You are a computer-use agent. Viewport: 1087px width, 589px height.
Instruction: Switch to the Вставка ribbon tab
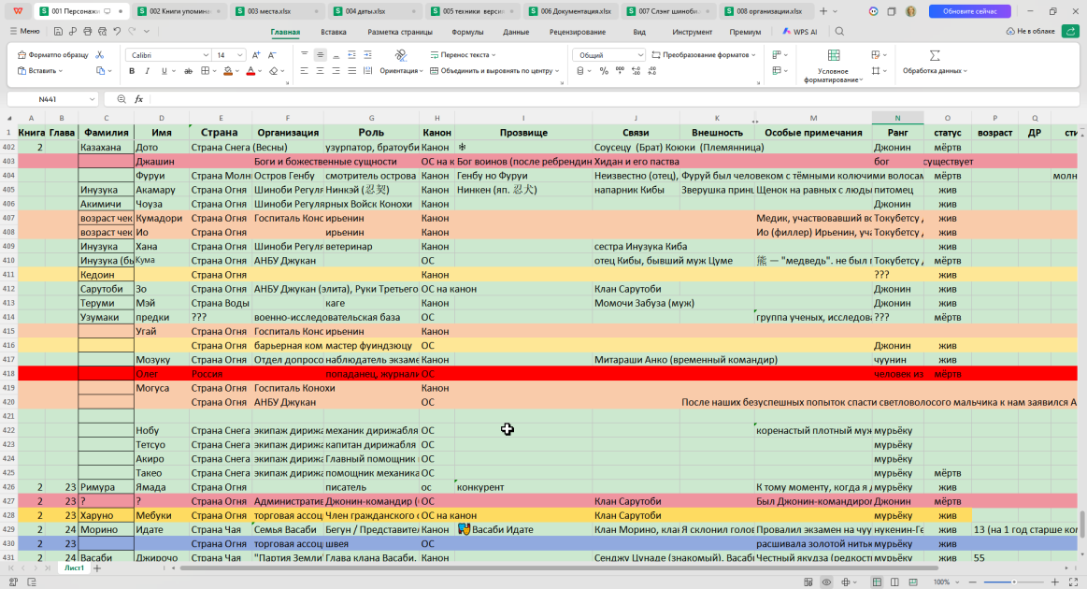334,32
